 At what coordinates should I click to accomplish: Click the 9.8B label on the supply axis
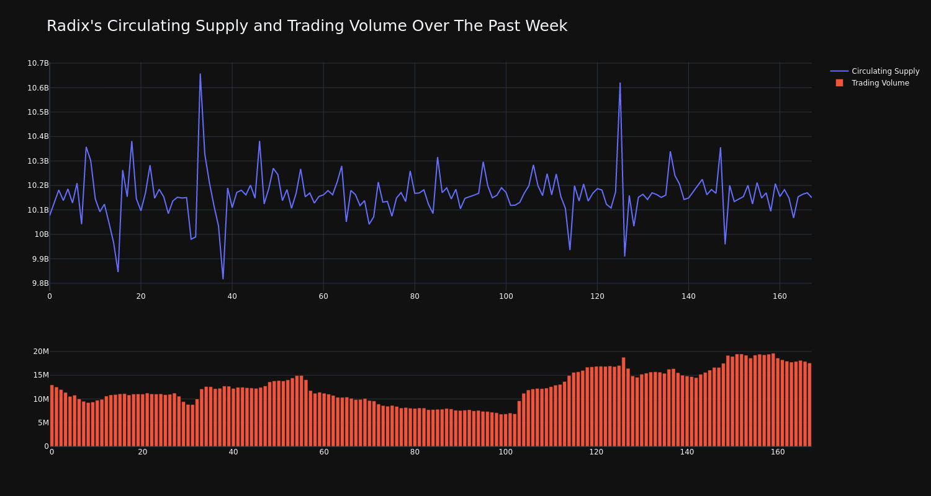coord(40,283)
